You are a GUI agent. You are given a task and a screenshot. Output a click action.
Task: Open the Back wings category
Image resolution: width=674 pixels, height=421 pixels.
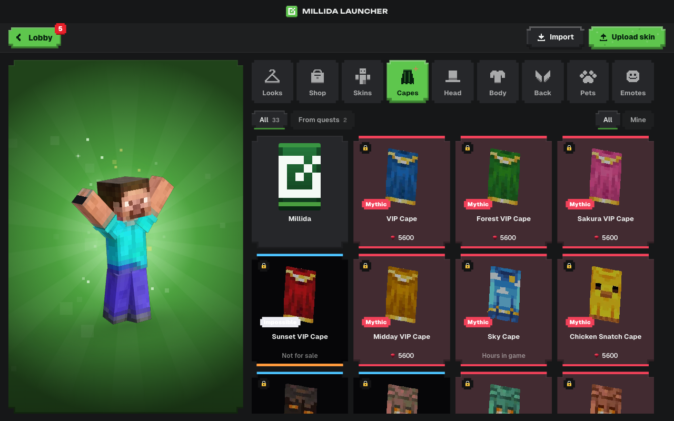click(x=543, y=81)
